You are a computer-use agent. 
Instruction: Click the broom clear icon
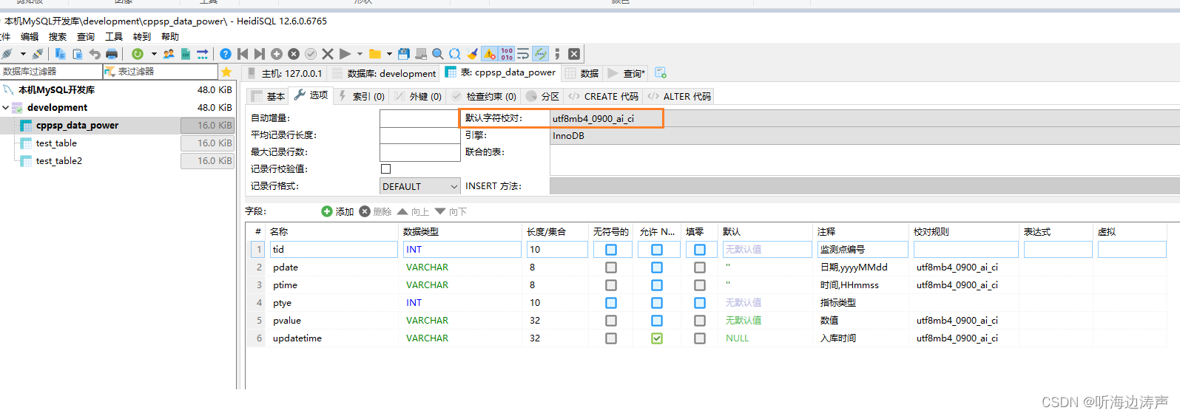tap(473, 54)
